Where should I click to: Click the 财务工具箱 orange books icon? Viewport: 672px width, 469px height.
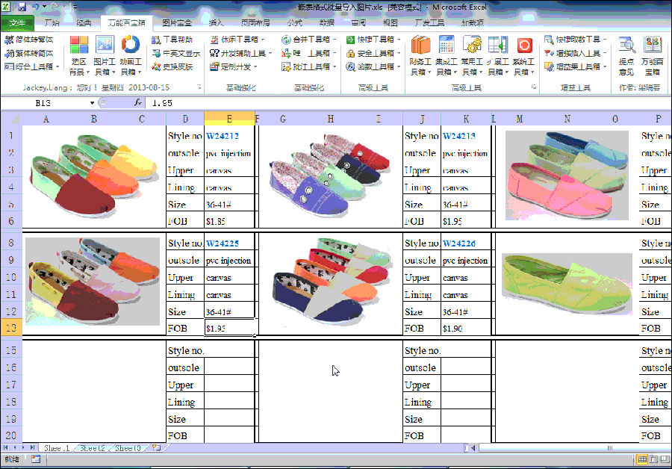pyautogui.click(x=421, y=46)
